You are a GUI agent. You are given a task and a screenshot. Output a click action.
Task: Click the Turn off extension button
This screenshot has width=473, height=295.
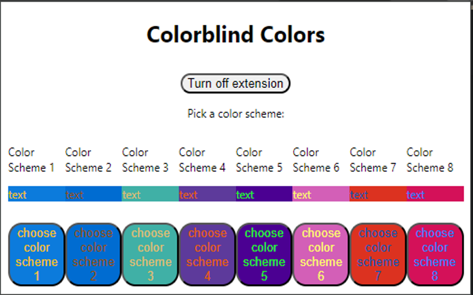pyautogui.click(x=235, y=83)
